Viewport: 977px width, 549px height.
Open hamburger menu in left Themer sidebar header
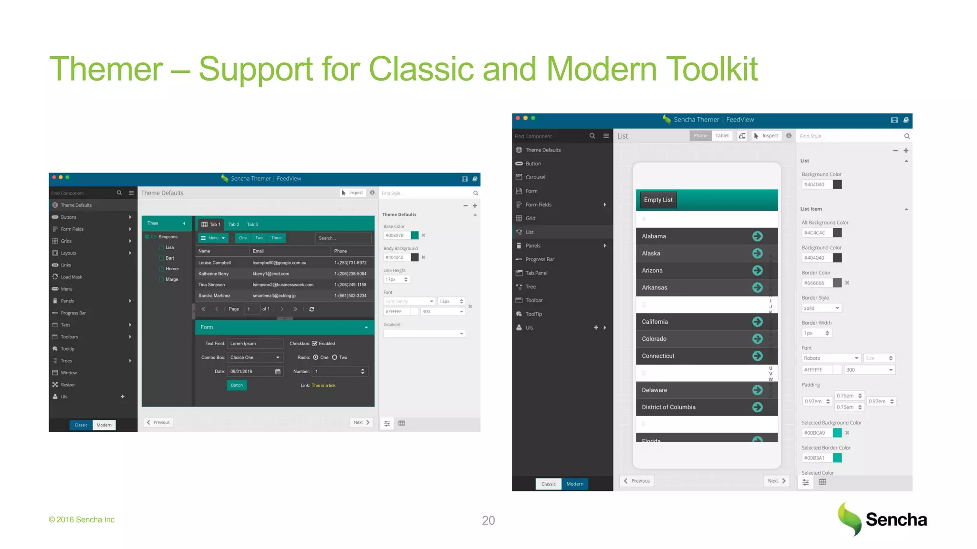[x=131, y=193]
